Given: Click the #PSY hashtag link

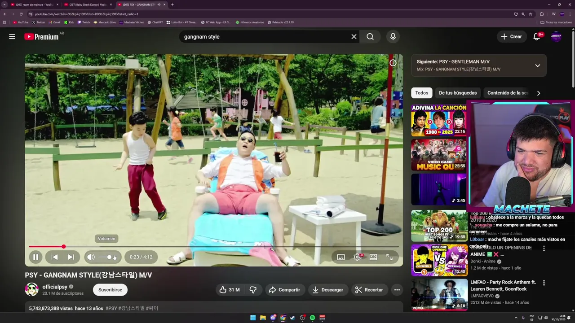Looking at the screenshot, I should tap(111, 308).
